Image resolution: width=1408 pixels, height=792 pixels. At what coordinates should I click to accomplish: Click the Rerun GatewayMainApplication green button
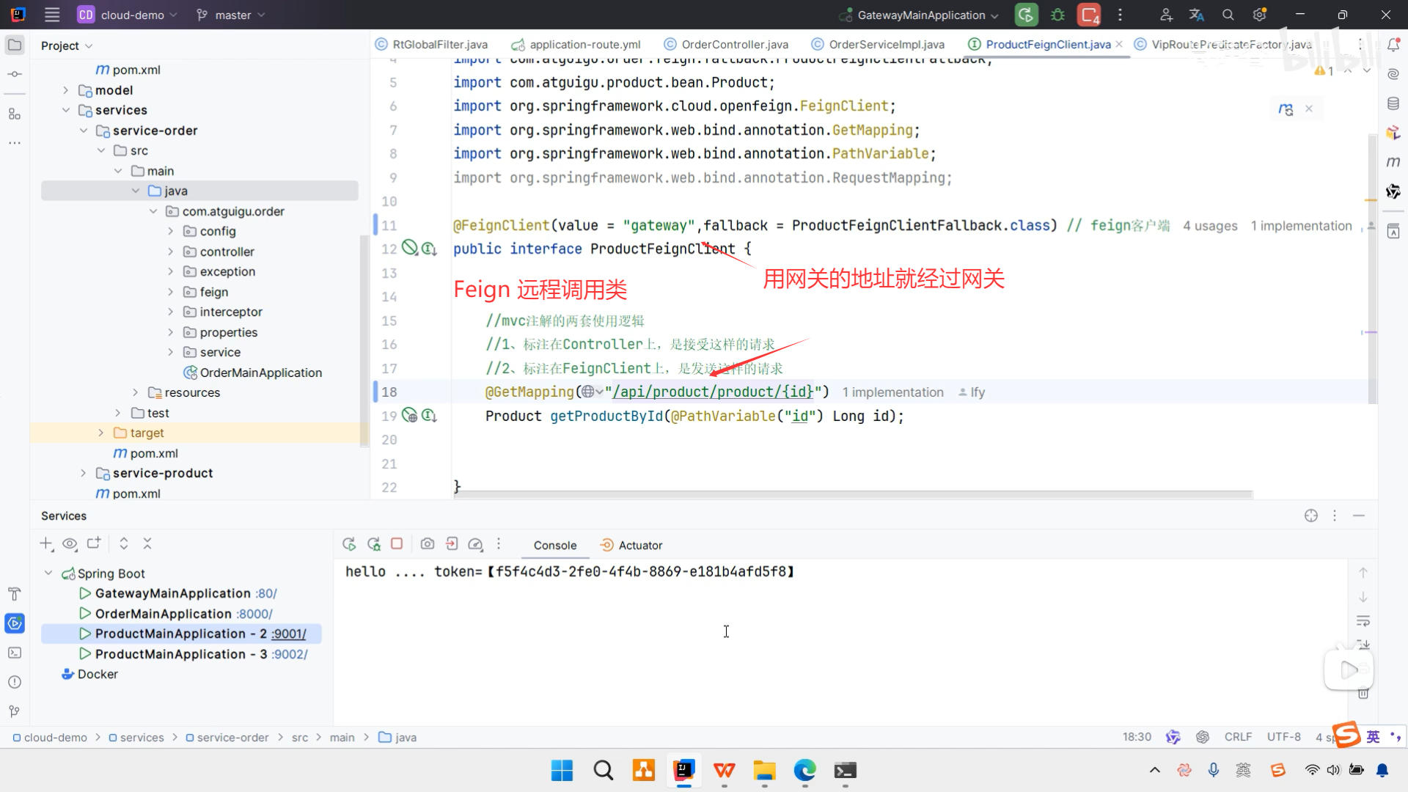pyautogui.click(x=1026, y=15)
